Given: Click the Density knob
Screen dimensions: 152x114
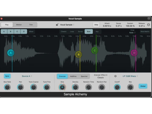Looking at the screenshot, I should [x=75, y=87].
